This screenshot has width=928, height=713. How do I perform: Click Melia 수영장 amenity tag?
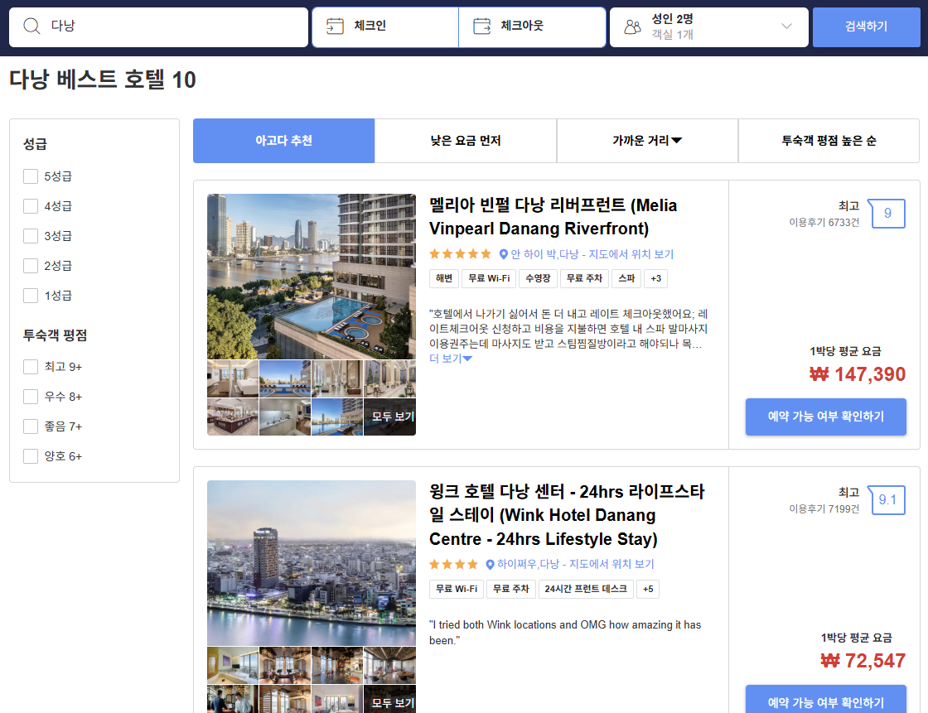pos(538,279)
